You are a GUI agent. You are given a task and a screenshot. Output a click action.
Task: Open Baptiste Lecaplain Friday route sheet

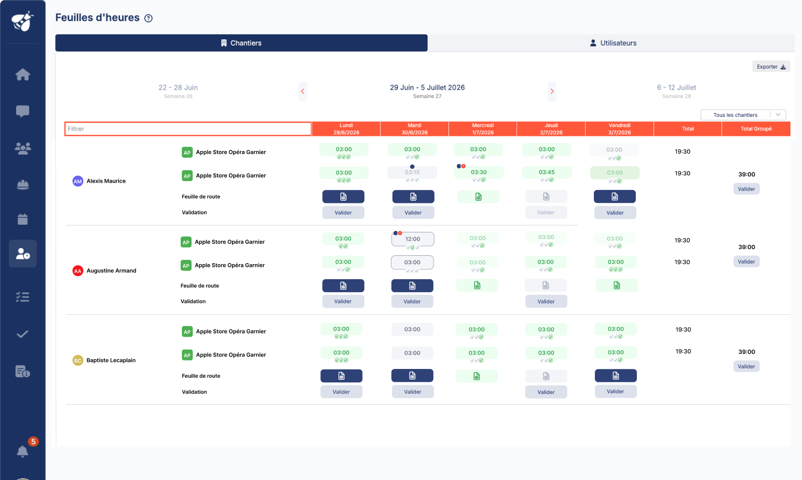pos(616,376)
